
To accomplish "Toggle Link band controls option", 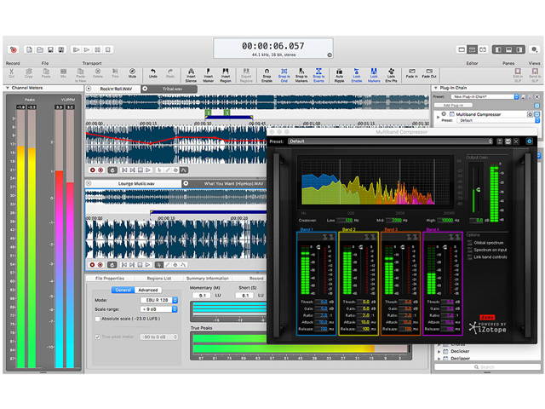I will (470, 257).
